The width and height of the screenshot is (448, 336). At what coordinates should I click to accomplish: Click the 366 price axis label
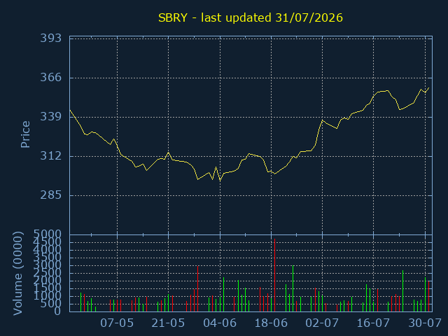51,77
